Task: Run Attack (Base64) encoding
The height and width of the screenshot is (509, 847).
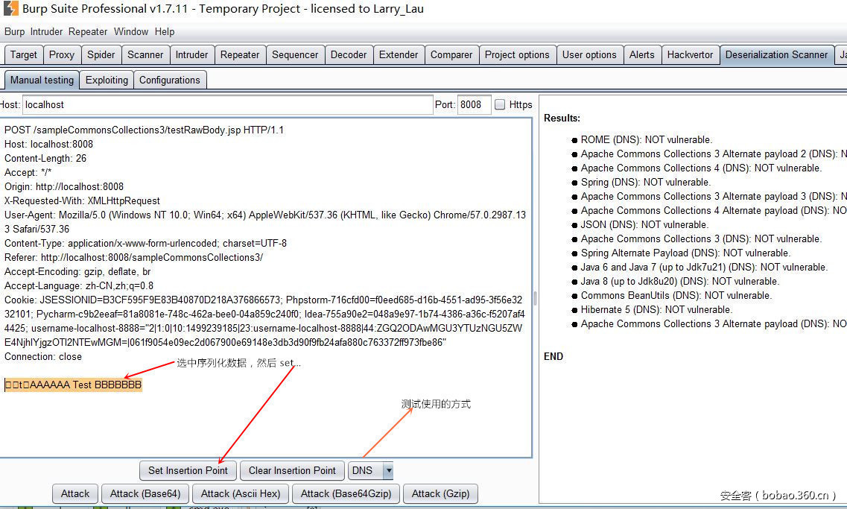Action: [x=145, y=493]
